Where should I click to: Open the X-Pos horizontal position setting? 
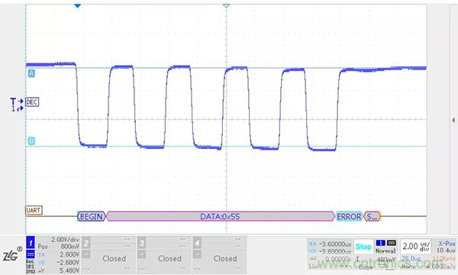pos(446,247)
